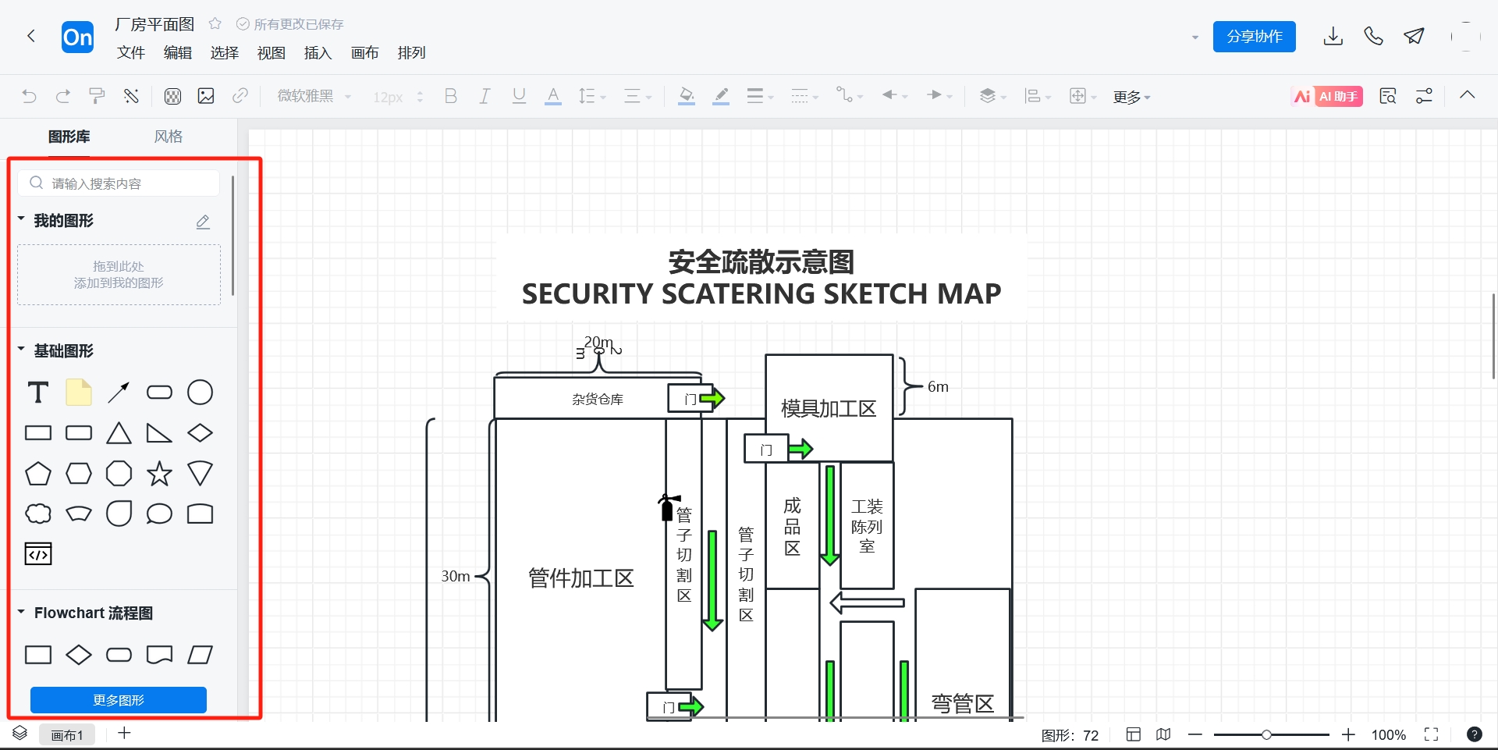Select the cloud shape
1498x750 pixels.
[38, 514]
